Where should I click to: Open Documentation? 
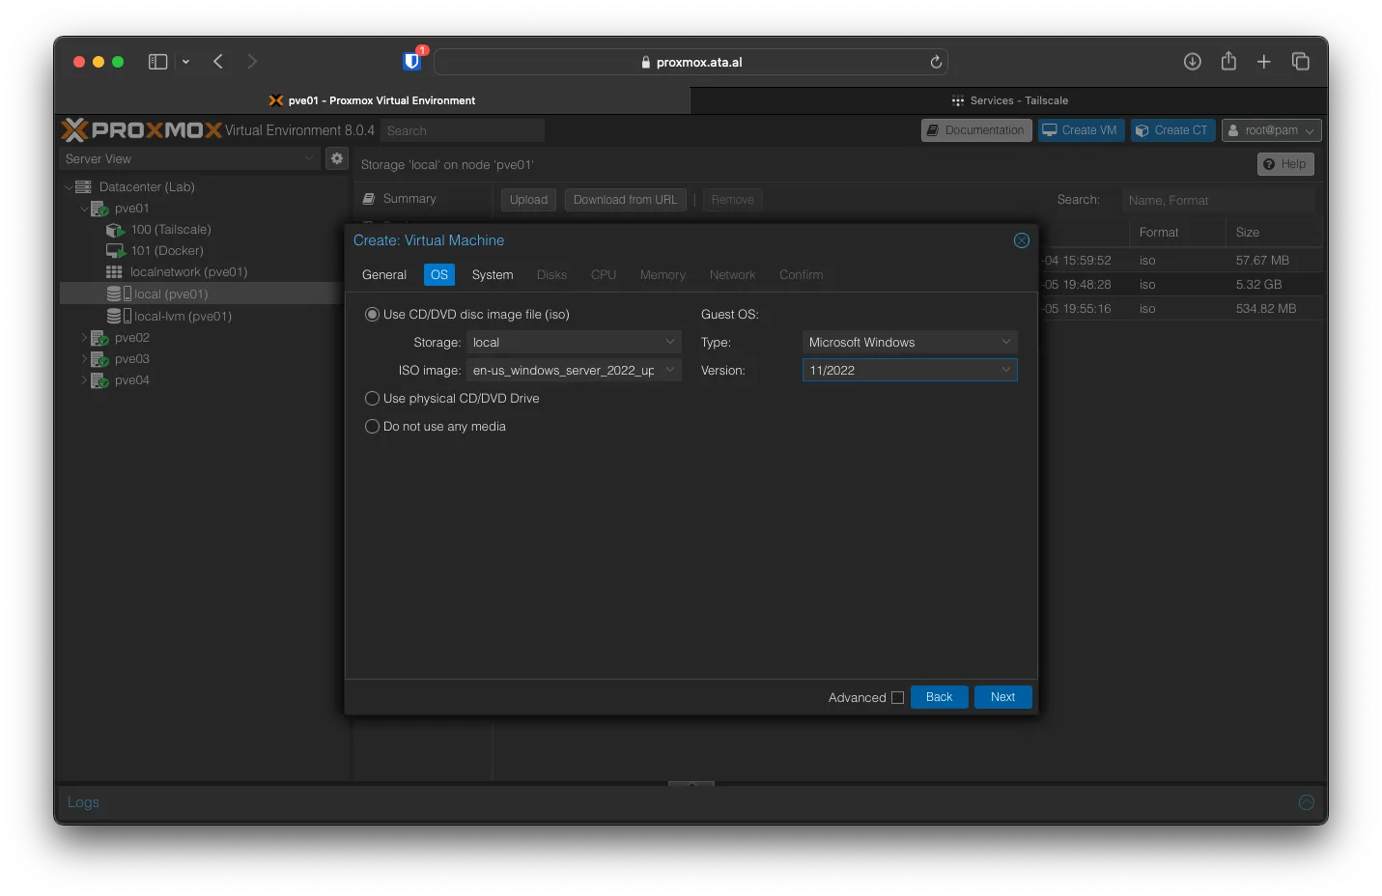[x=976, y=130]
